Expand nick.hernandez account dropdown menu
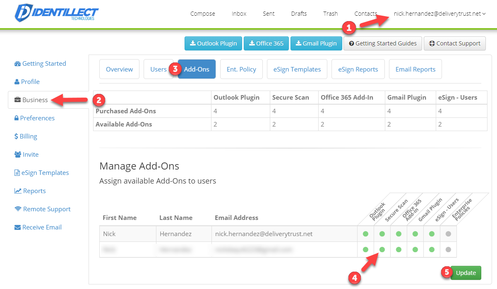Image resolution: width=497 pixels, height=289 pixels. coord(439,14)
